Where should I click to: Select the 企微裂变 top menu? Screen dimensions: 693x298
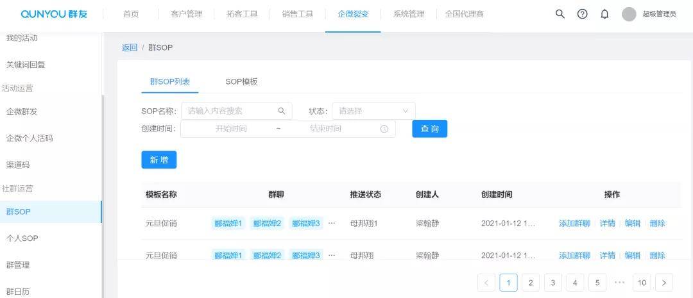click(x=353, y=14)
